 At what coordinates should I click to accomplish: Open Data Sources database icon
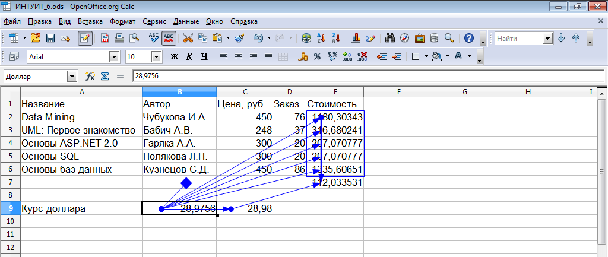click(434, 38)
